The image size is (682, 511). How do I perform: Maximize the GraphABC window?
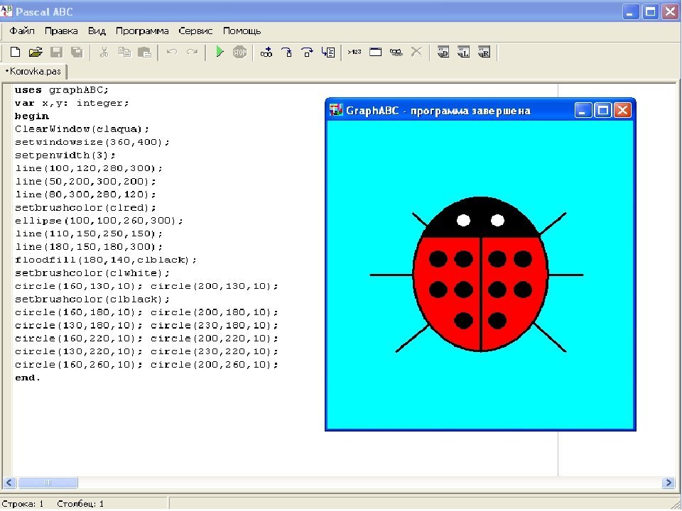[x=603, y=110]
